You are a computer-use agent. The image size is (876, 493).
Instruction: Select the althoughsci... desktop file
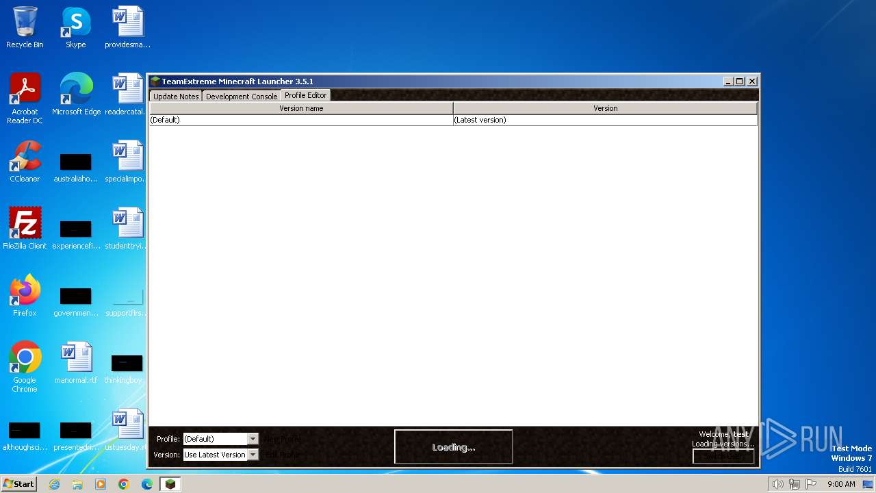[25, 436]
